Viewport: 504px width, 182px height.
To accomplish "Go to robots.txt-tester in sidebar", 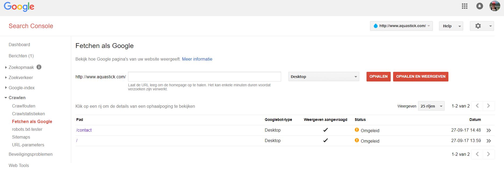I will click(x=27, y=129).
